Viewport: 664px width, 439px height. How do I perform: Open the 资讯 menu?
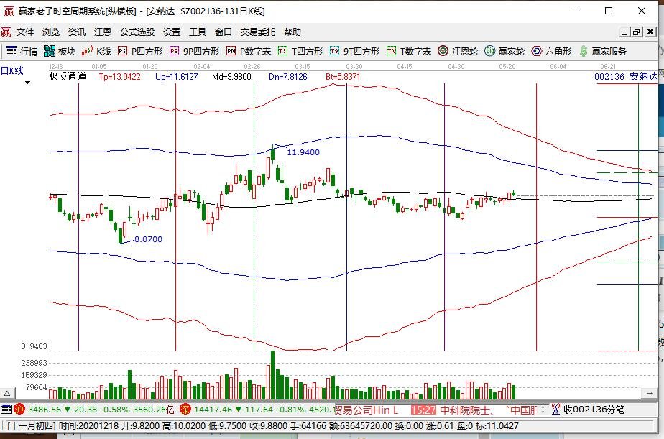pyautogui.click(x=77, y=32)
